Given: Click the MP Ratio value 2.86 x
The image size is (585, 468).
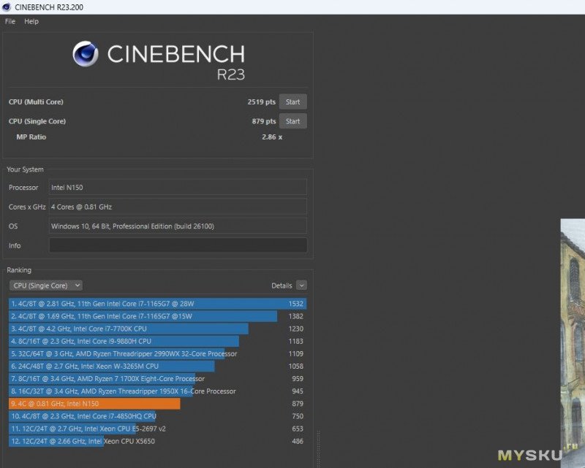Looking at the screenshot, I should (x=272, y=137).
